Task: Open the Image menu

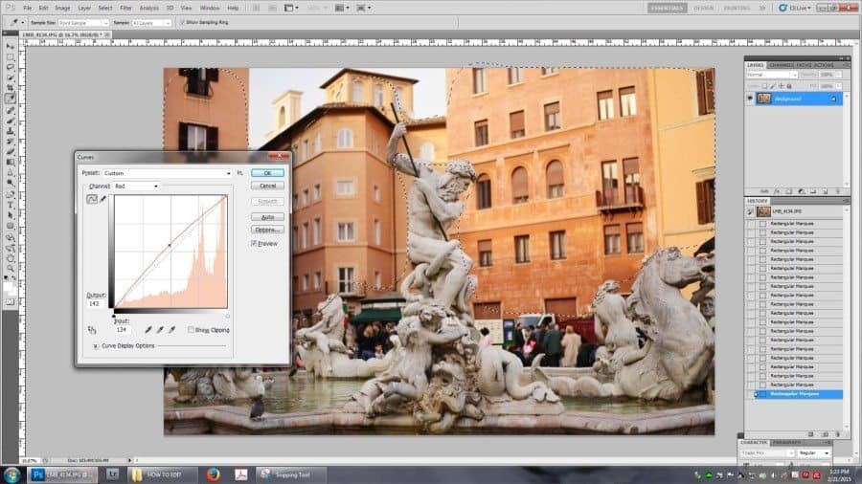Action: tap(62, 9)
